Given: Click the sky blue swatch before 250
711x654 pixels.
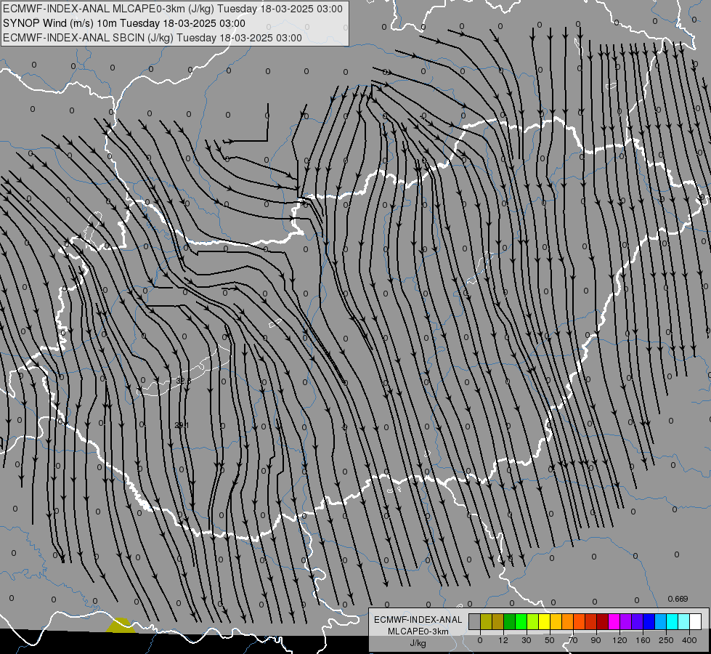Looking at the screenshot, I should pyautogui.click(x=659, y=621).
